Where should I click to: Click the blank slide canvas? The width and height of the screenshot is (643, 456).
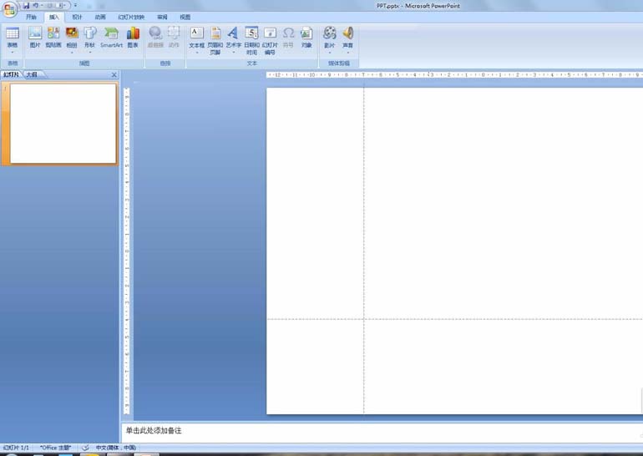[455, 251]
